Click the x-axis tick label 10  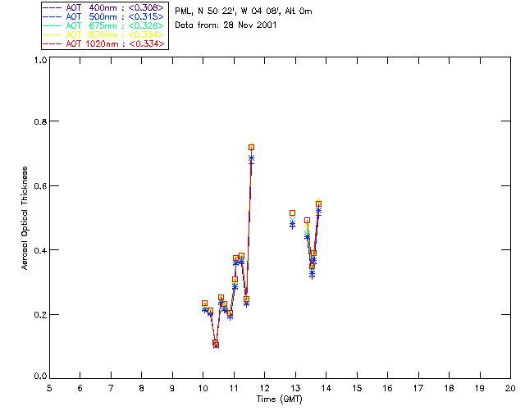click(x=203, y=388)
